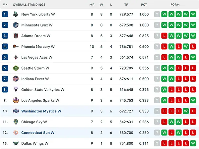Click the '?' form icon in Seattle Storm row
The image size is (199, 149).
point(157,68)
